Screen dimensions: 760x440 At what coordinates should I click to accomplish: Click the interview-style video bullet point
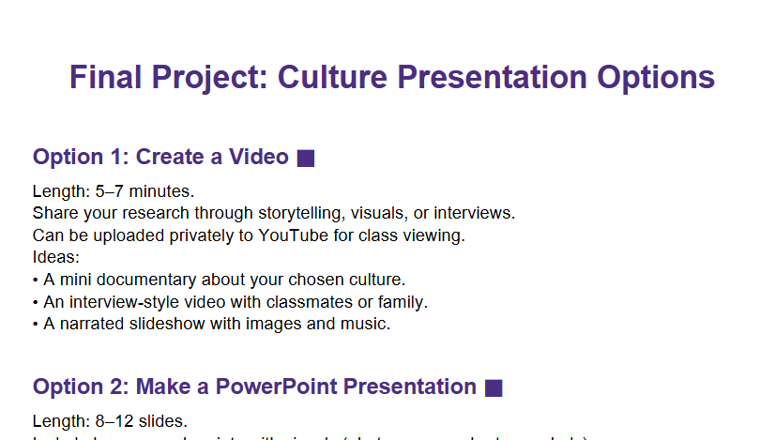[229, 302]
